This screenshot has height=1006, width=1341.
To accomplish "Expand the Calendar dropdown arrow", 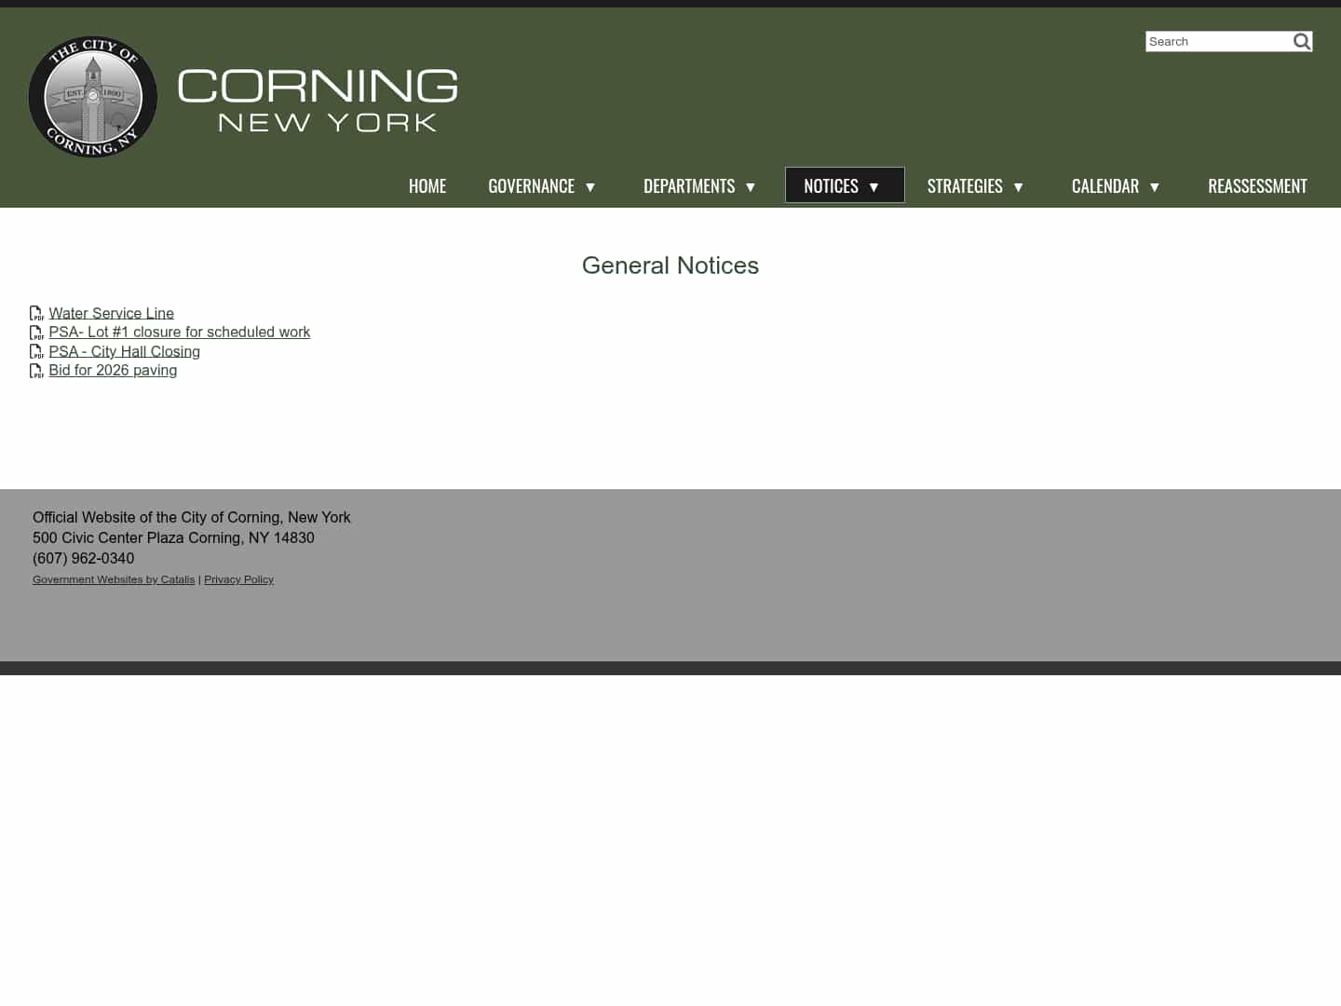I will [x=1155, y=187].
